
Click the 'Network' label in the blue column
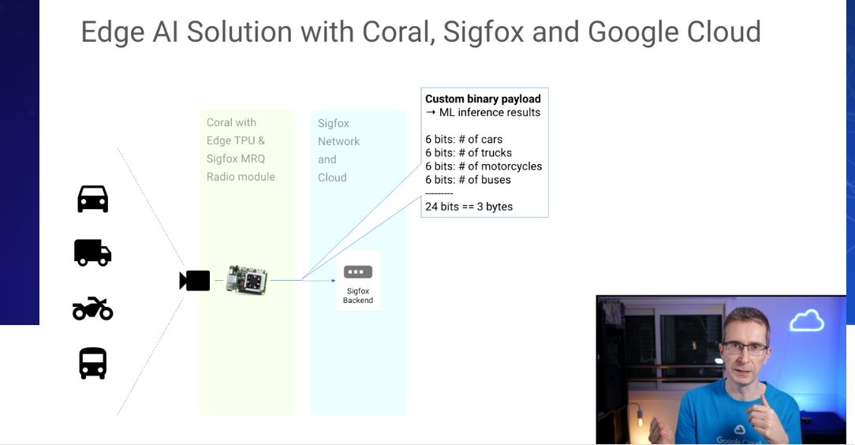point(338,141)
